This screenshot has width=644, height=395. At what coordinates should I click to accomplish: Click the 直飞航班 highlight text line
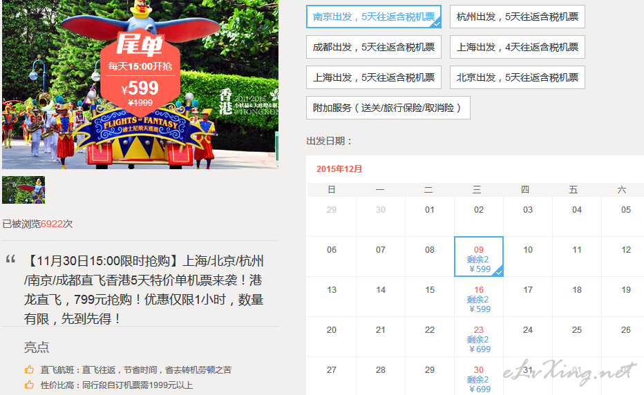136,370
